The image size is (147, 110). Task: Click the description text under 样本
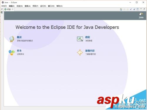point(21,54)
